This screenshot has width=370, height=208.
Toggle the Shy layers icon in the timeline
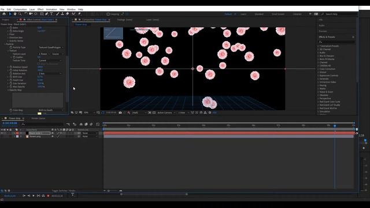pyautogui.click(x=81, y=124)
